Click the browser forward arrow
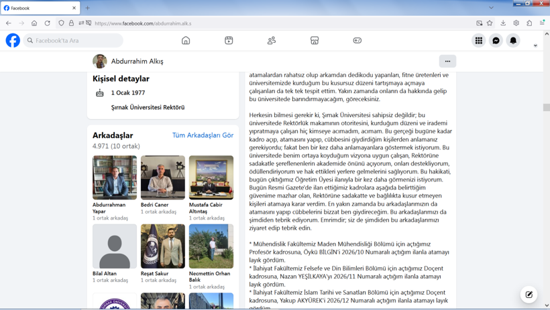 21,23
